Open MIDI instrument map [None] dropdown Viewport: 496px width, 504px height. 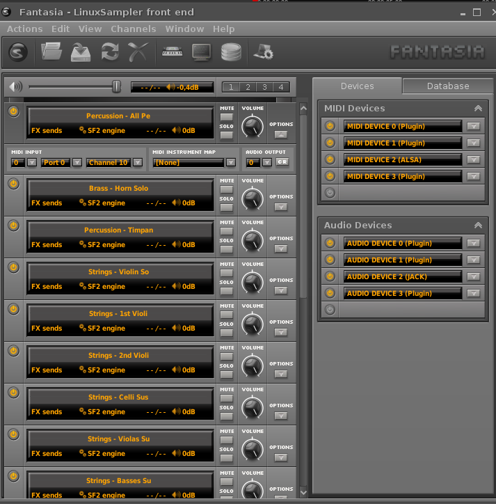231,162
